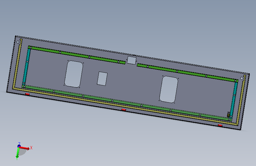
Task: Select the small plain rectangular cutout
Action: pyautogui.click(x=102, y=79)
